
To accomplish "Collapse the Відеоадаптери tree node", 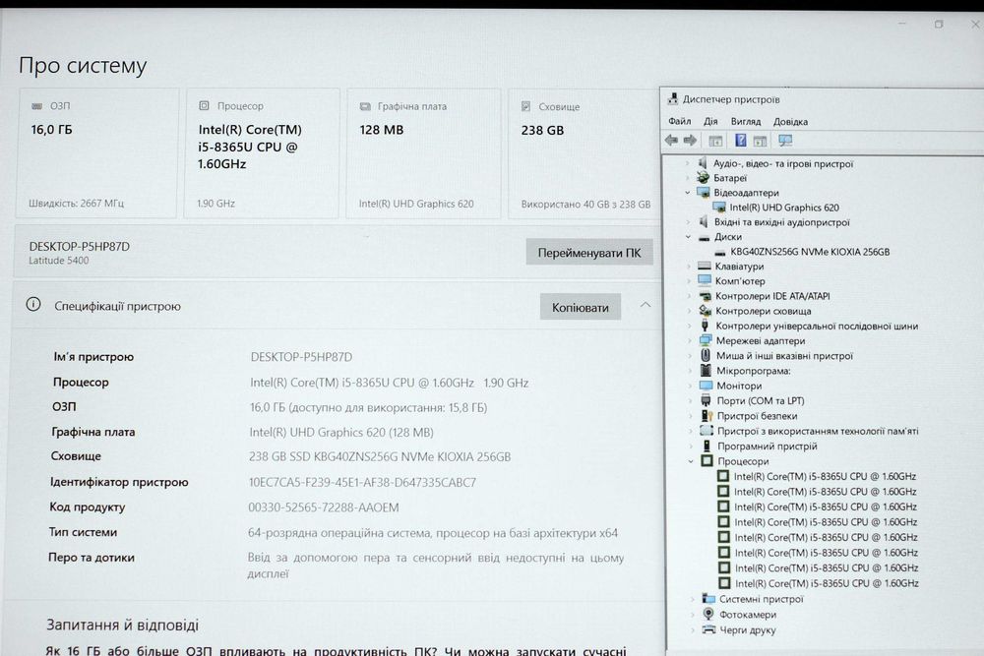I will 687,193.
